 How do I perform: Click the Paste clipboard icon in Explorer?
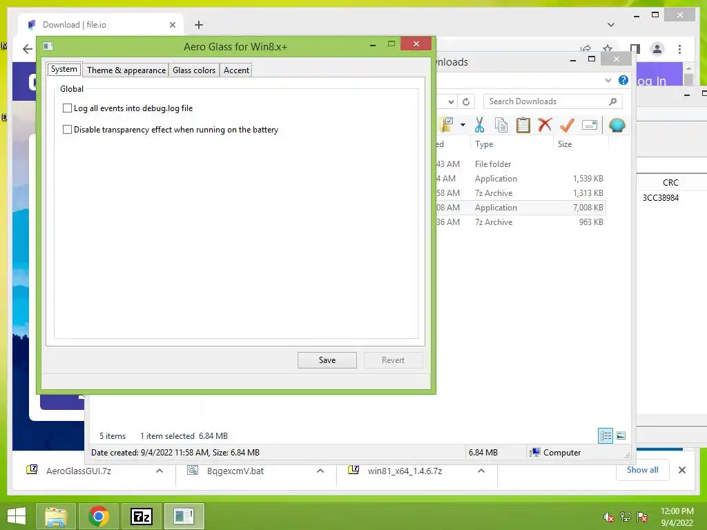tap(523, 125)
